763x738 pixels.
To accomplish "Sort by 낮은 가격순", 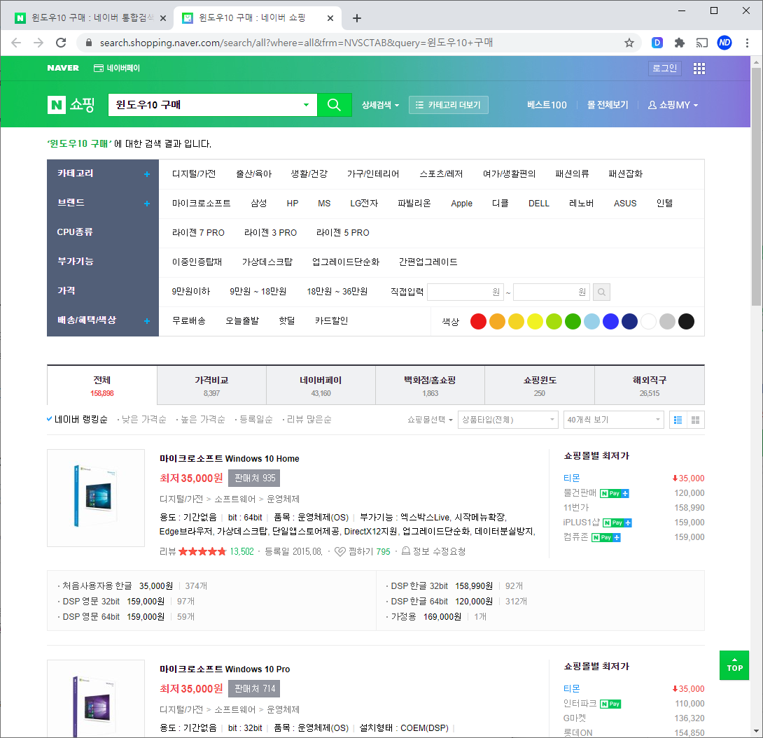I will point(143,420).
